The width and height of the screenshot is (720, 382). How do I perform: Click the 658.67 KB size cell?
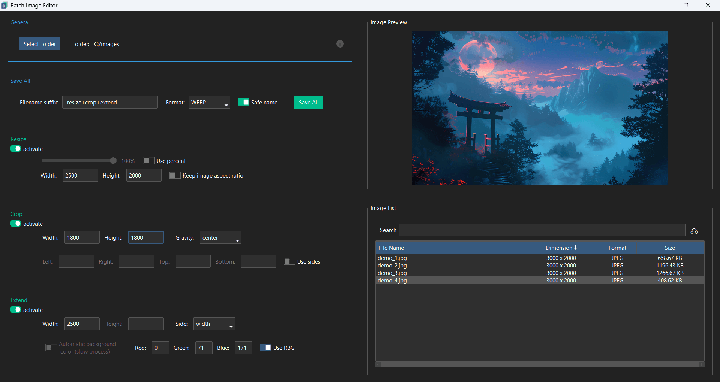coord(670,258)
